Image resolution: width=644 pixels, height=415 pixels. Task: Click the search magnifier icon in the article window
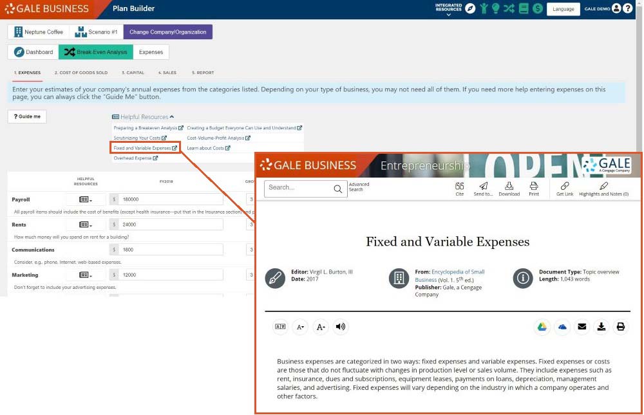[338, 189]
